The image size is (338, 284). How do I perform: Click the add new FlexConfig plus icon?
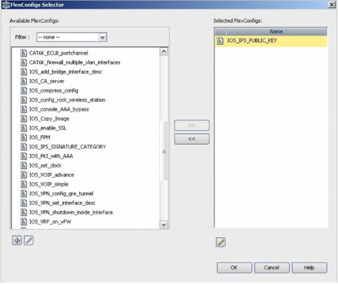(x=17, y=241)
